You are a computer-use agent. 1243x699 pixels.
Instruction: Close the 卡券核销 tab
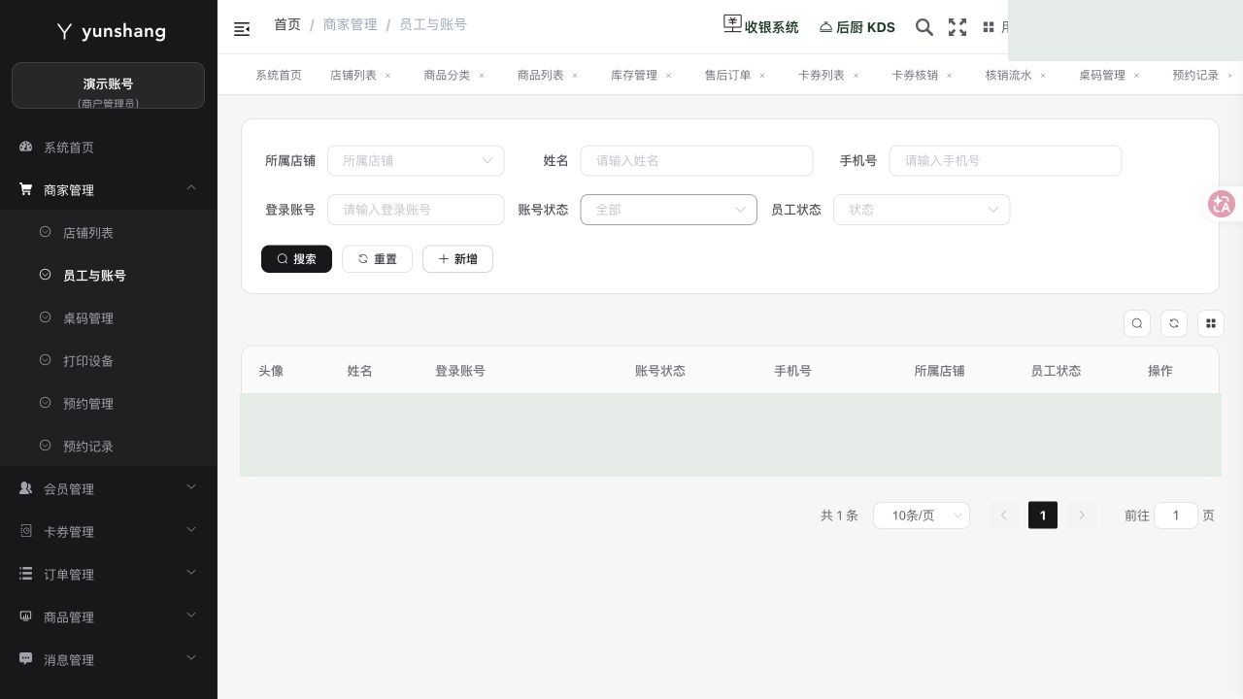click(x=950, y=75)
